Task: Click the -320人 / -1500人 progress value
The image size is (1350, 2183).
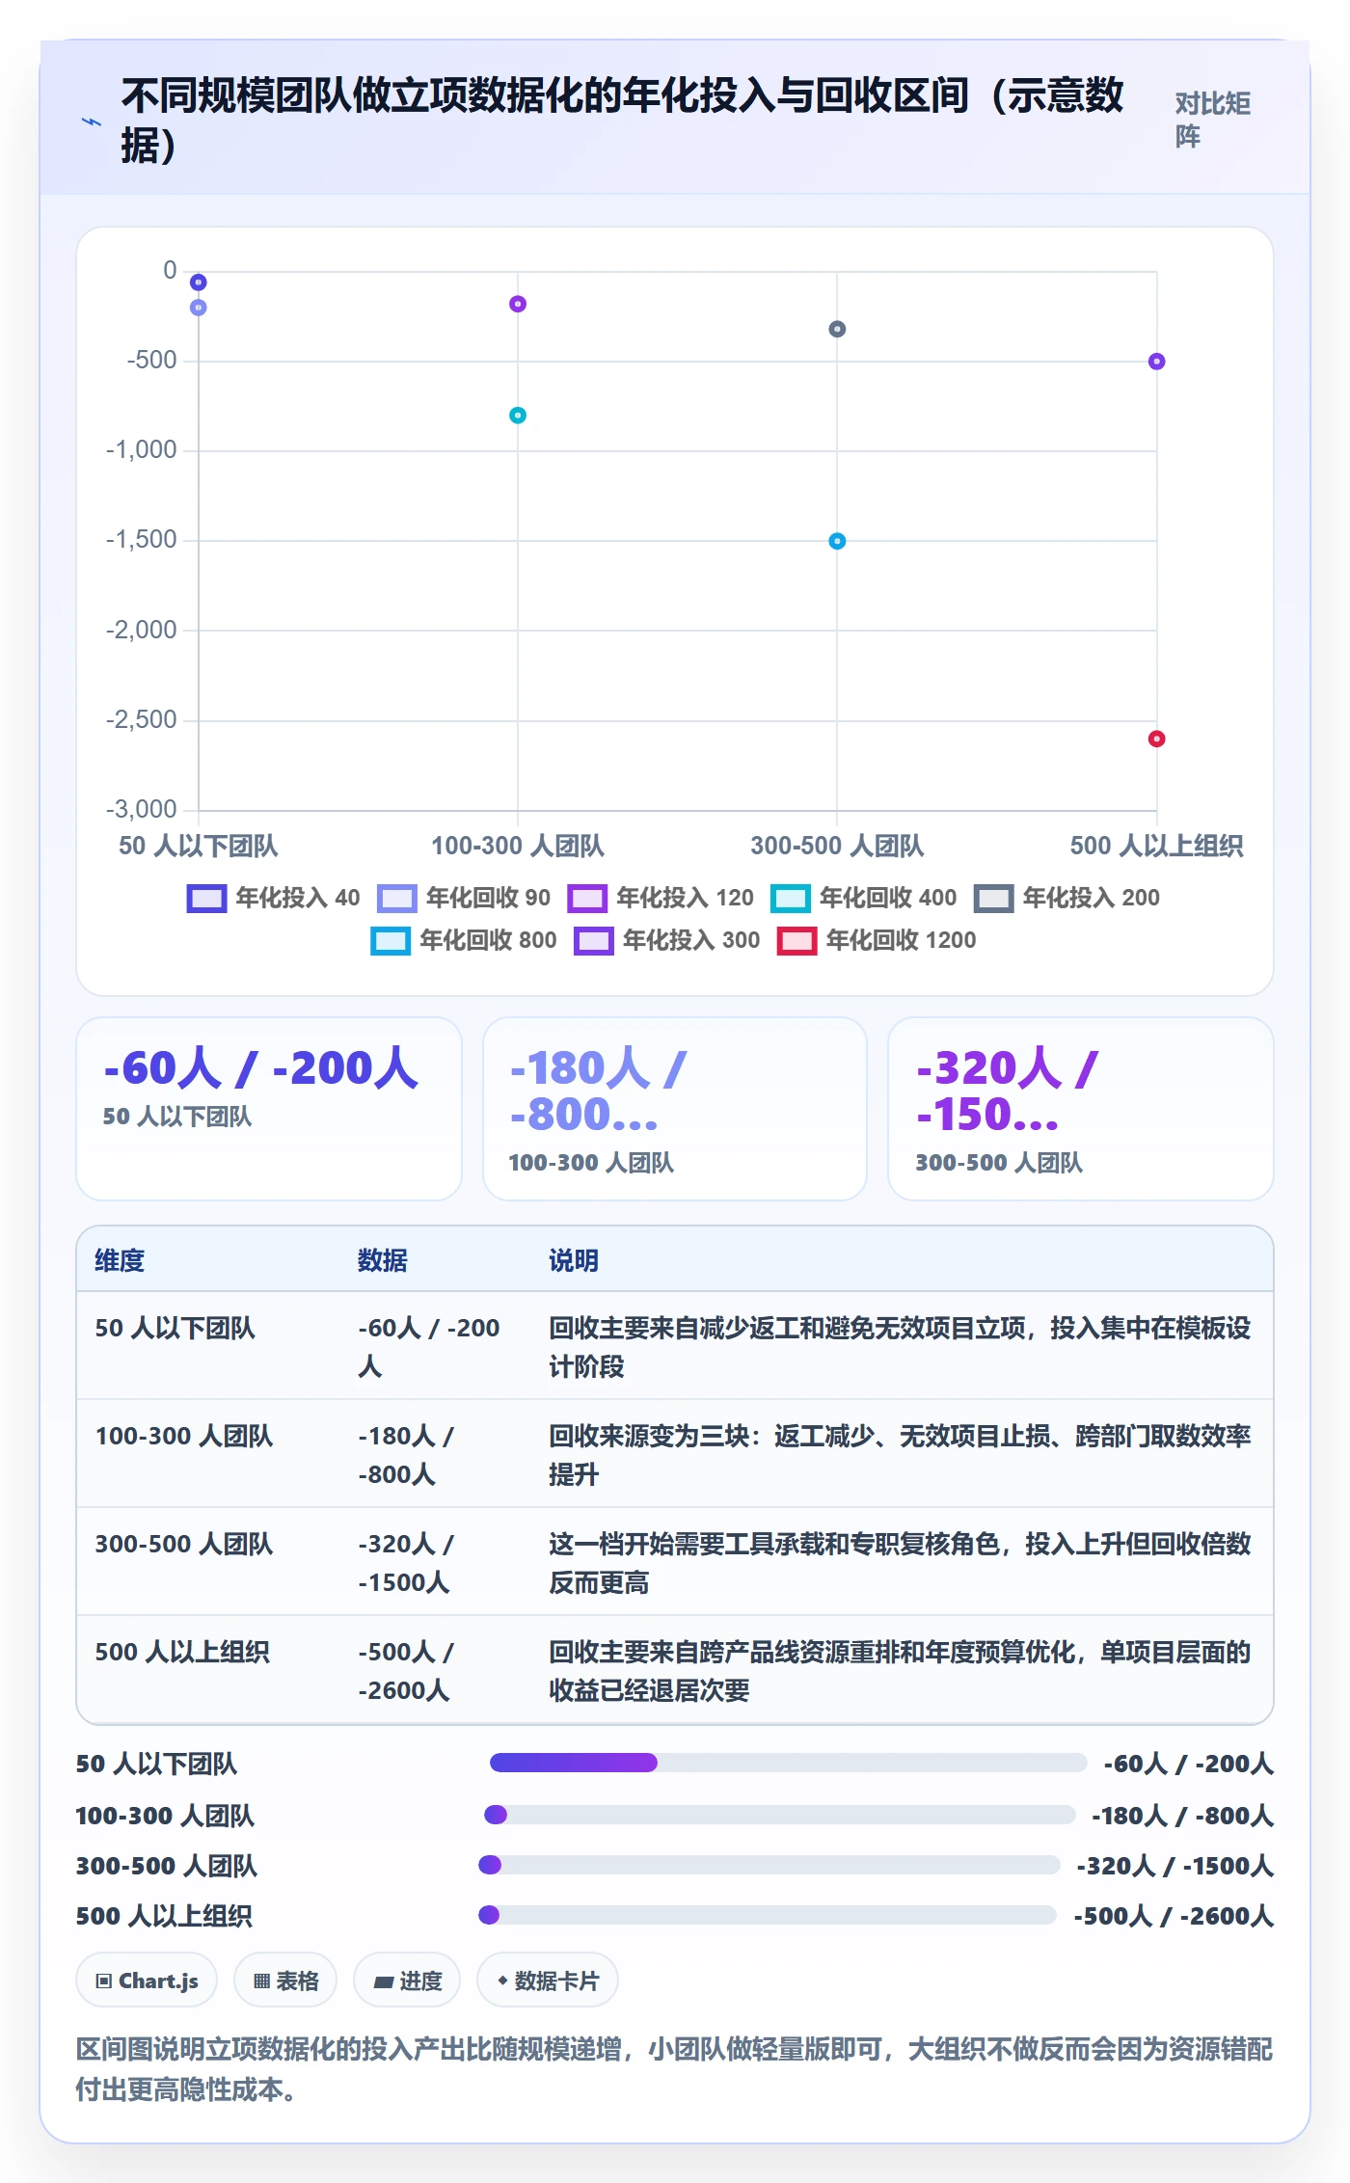Action: [1175, 1866]
